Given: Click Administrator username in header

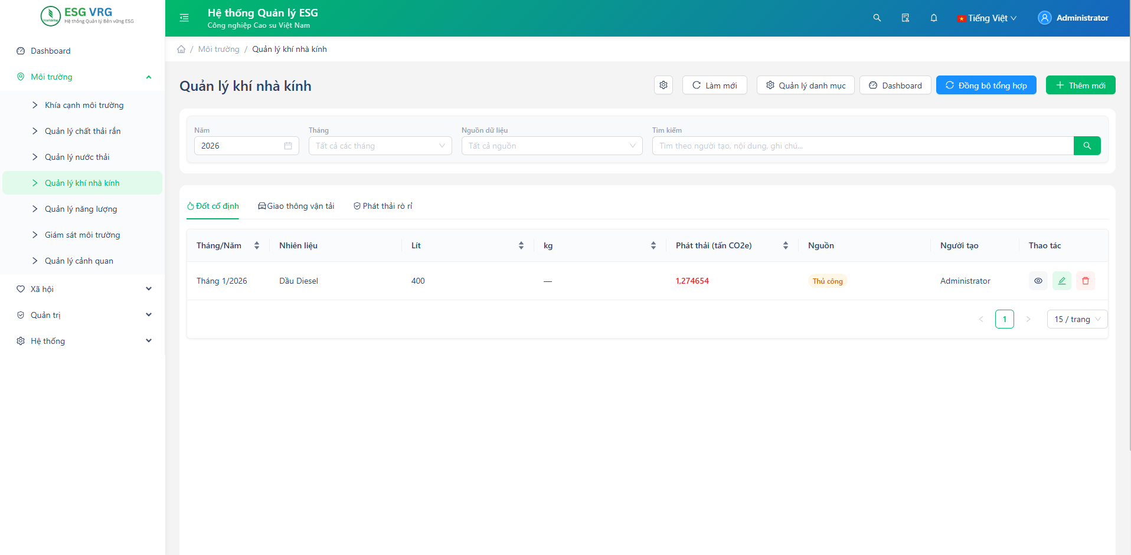Looking at the screenshot, I should (x=1082, y=18).
